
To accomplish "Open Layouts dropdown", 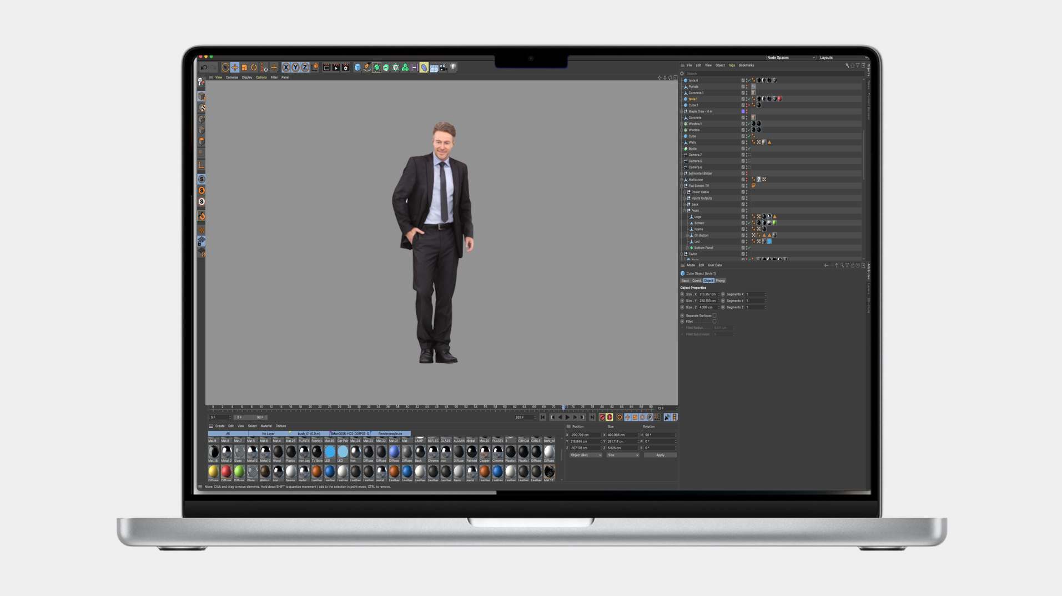I will pyautogui.click(x=843, y=58).
